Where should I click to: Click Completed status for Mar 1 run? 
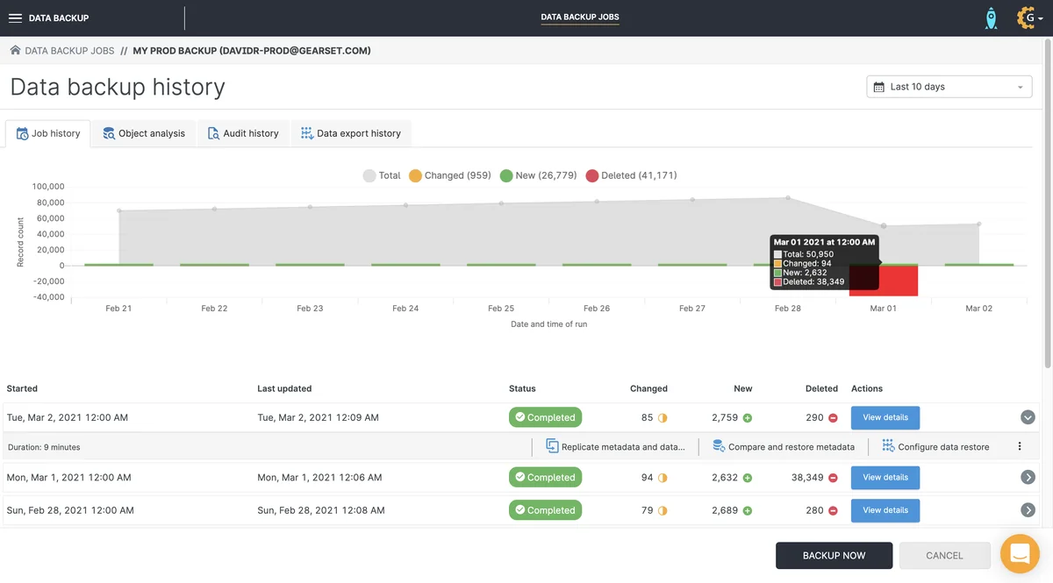545,477
